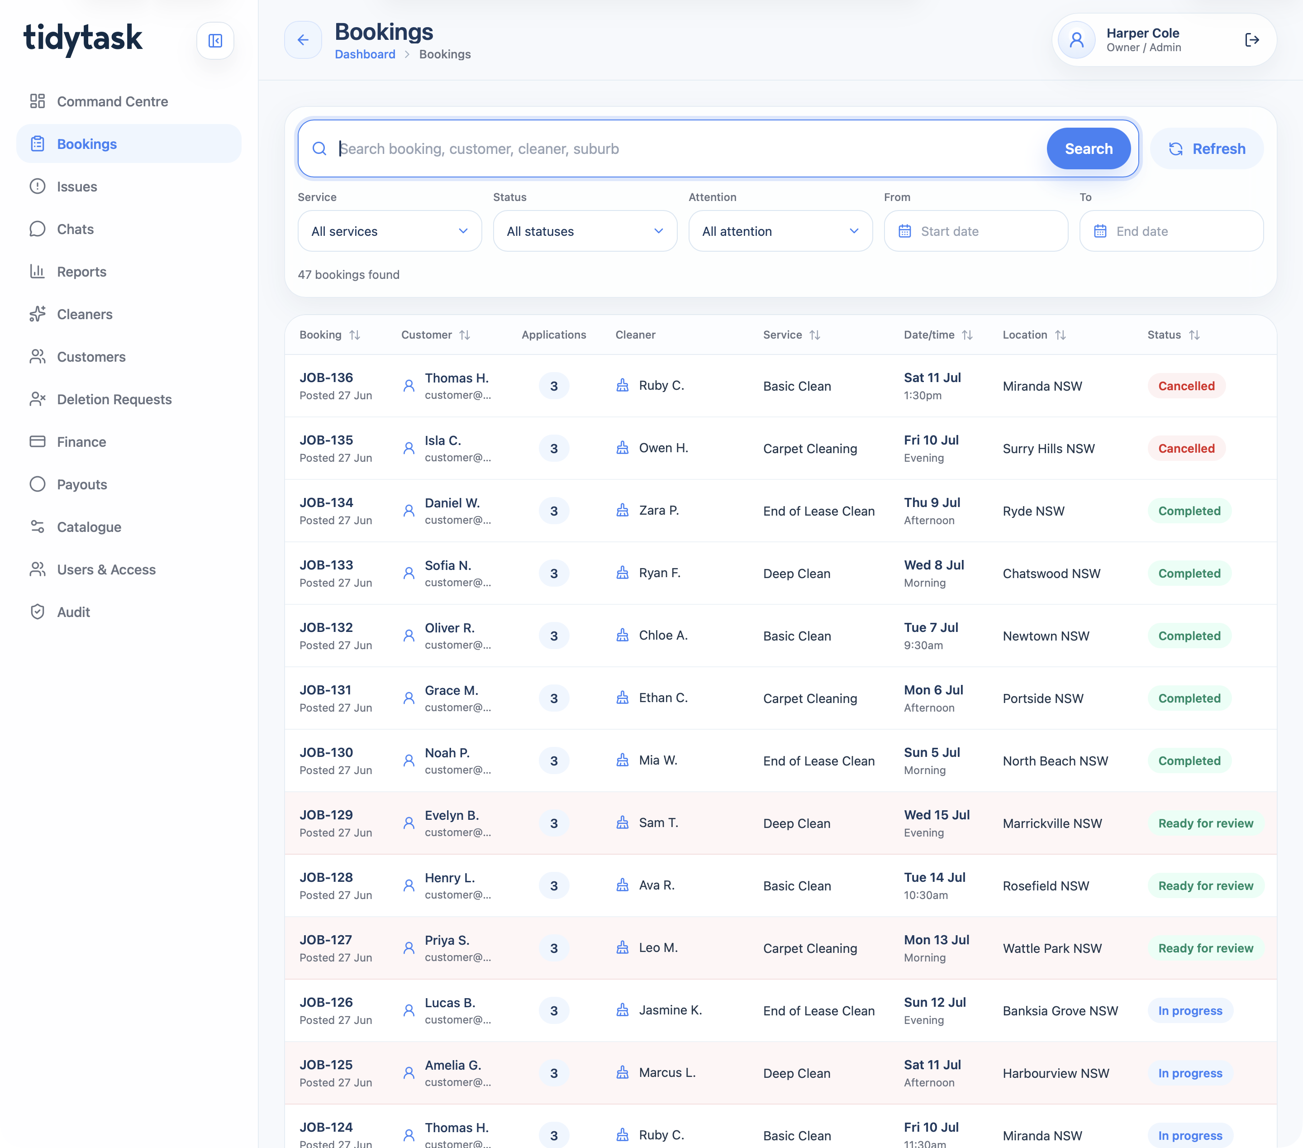Click the calendar icon in Start date field
This screenshot has width=1303, height=1148.
pos(904,231)
